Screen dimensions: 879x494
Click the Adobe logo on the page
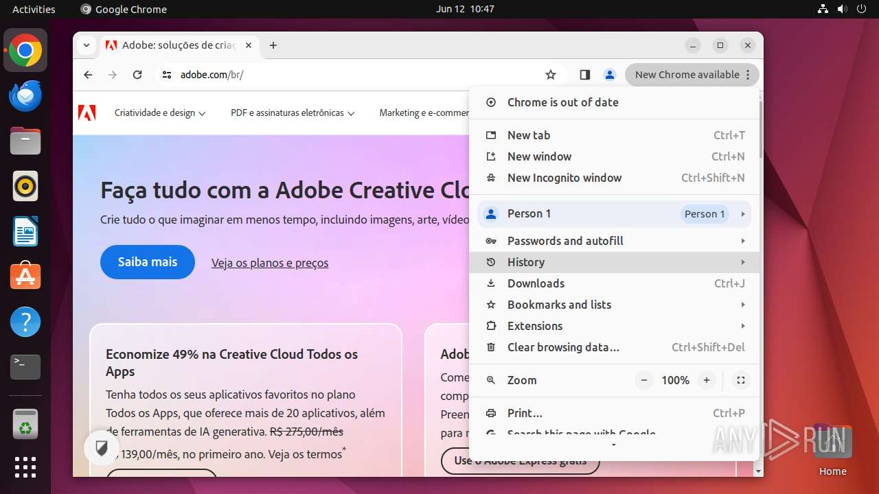[x=87, y=113]
